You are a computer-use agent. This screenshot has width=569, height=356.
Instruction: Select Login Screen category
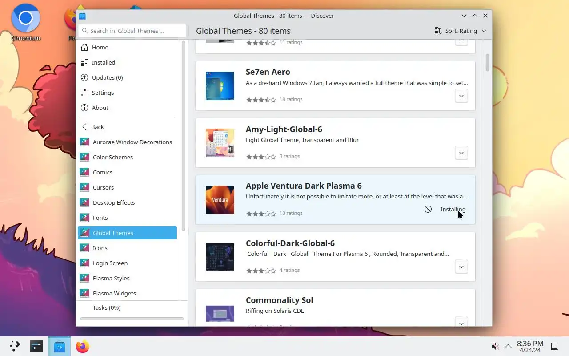click(128, 263)
